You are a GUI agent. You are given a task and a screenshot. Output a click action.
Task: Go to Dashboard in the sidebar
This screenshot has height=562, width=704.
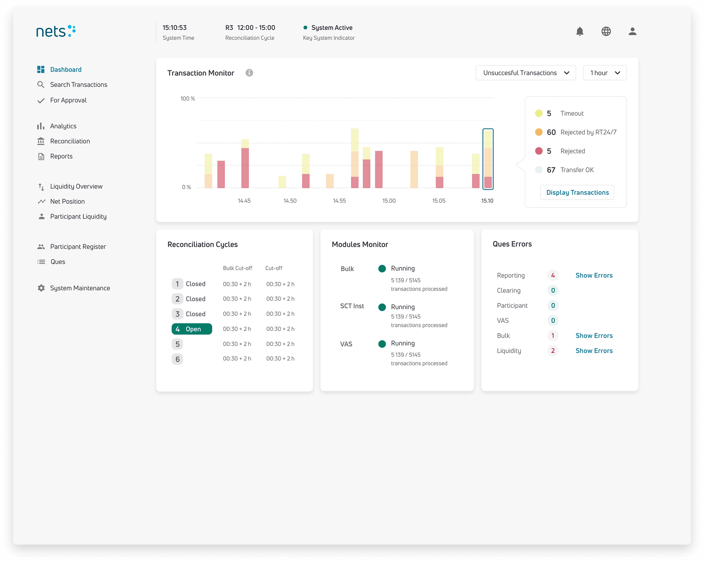click(x=66, y=70)
